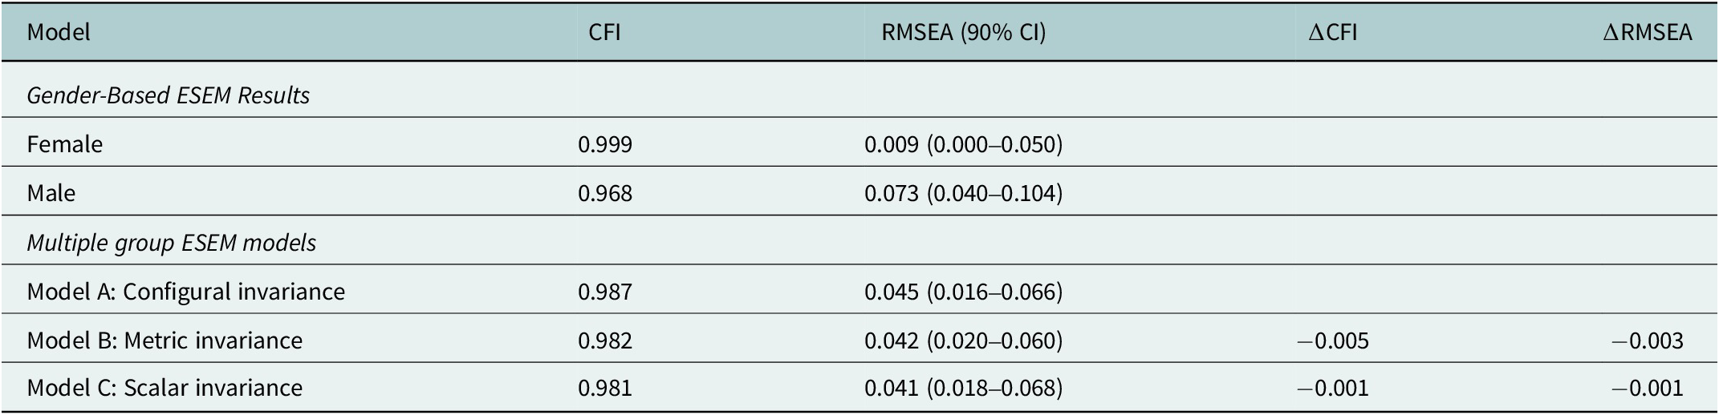1719x415 pixels.
Task: Click the Model column header
Action: coord(59,32)
